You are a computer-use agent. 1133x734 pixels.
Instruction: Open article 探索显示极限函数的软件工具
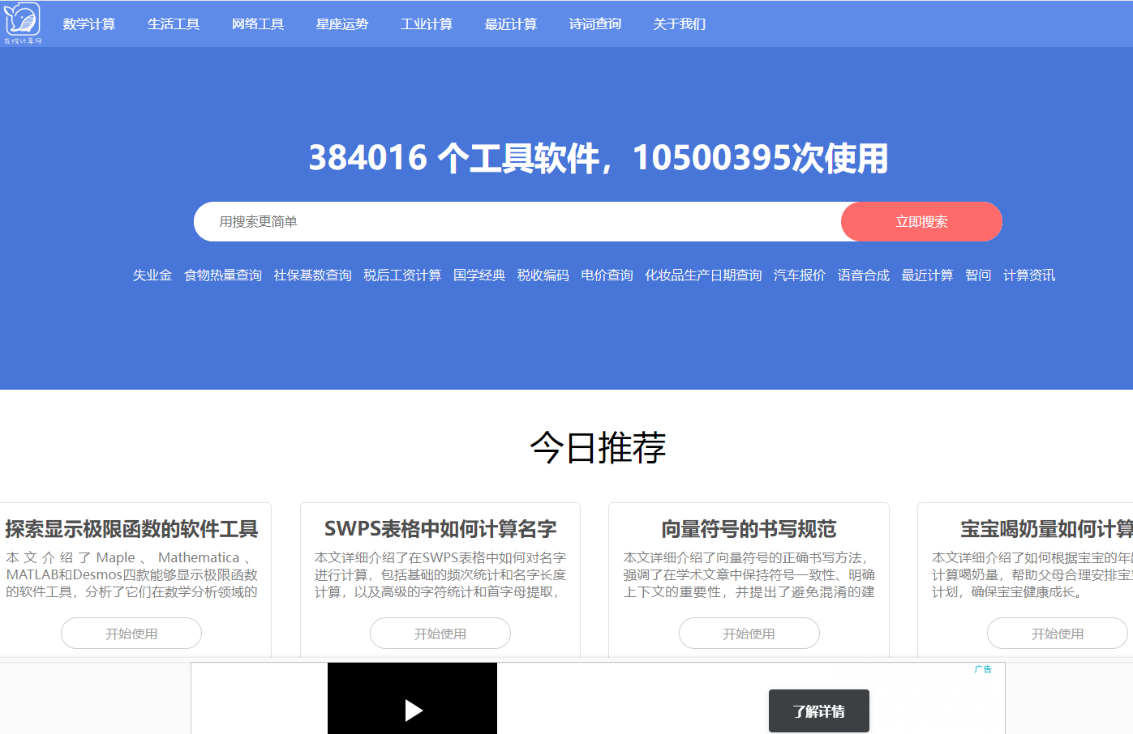click(131, 529)
